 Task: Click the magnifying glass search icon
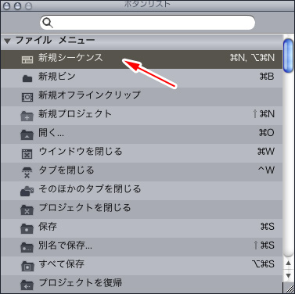tap(48, 23)
